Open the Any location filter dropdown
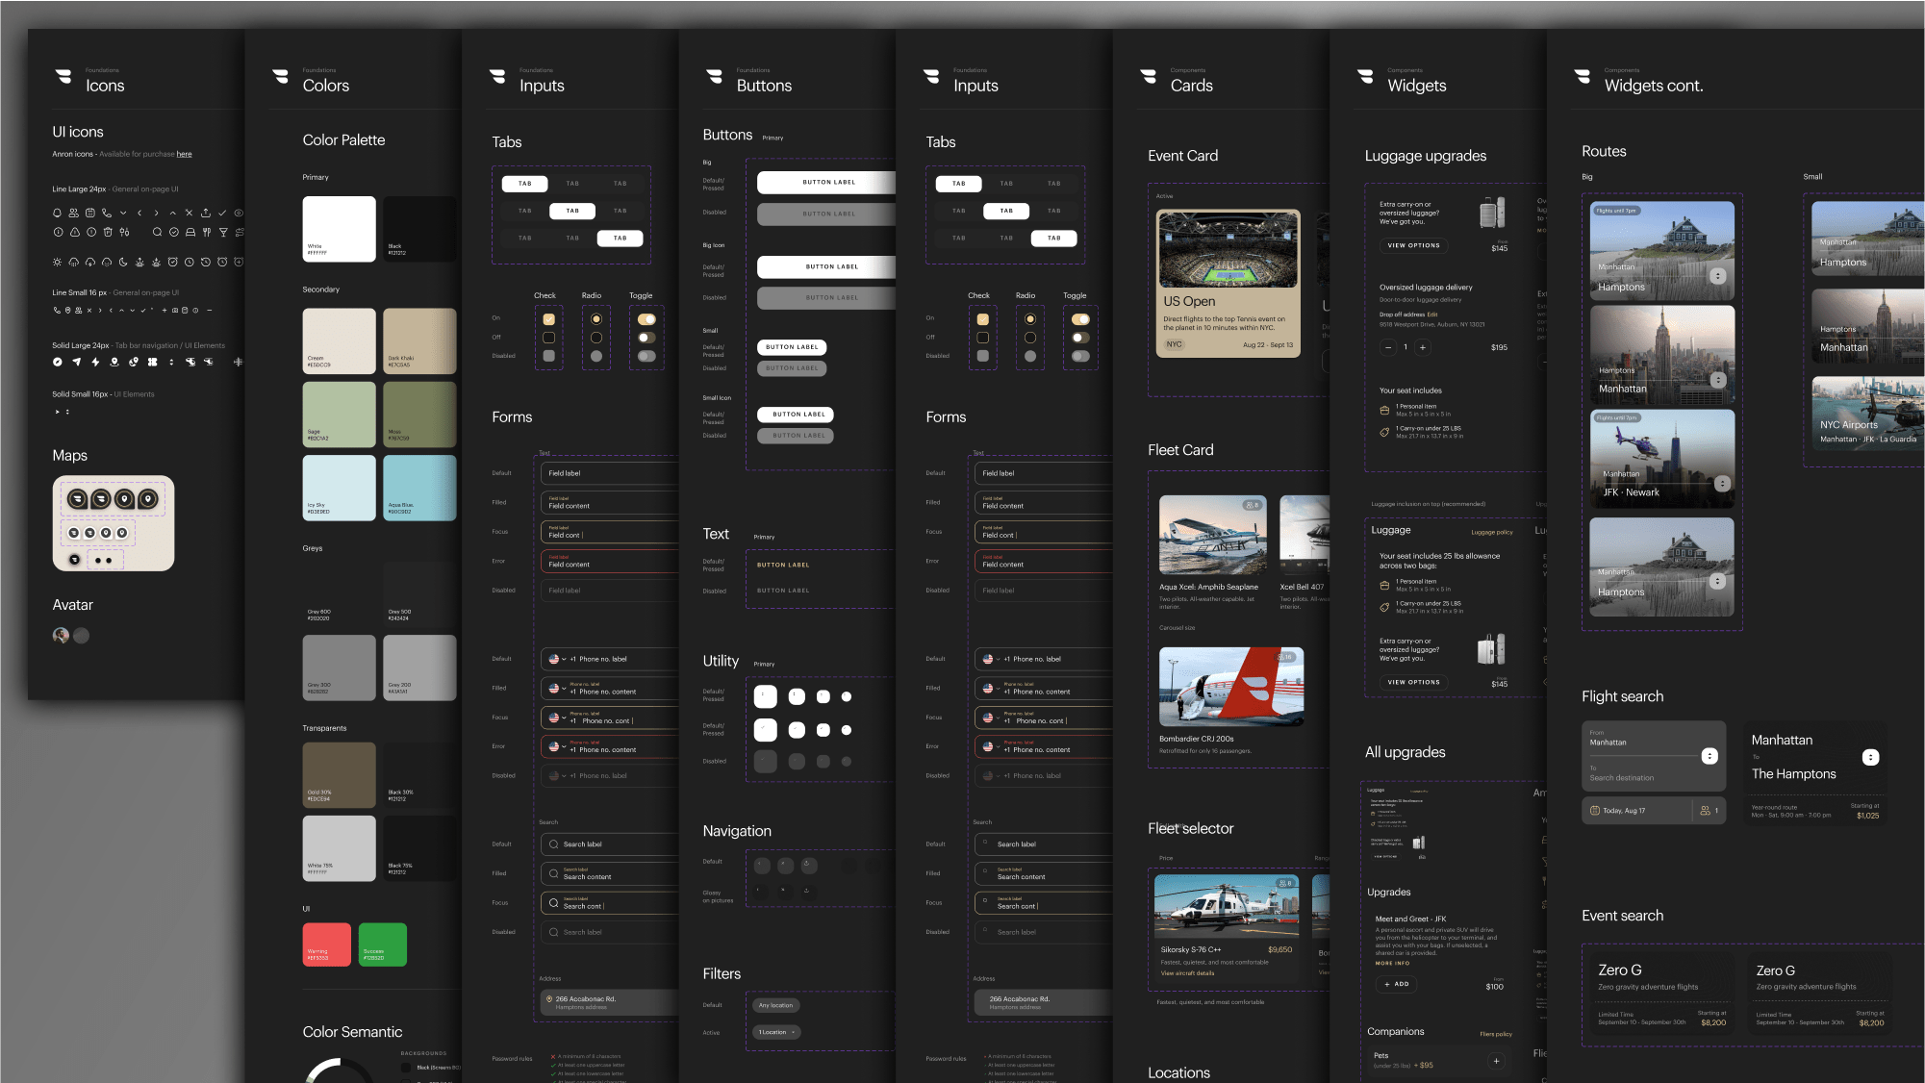 (x=775, y=1005)
